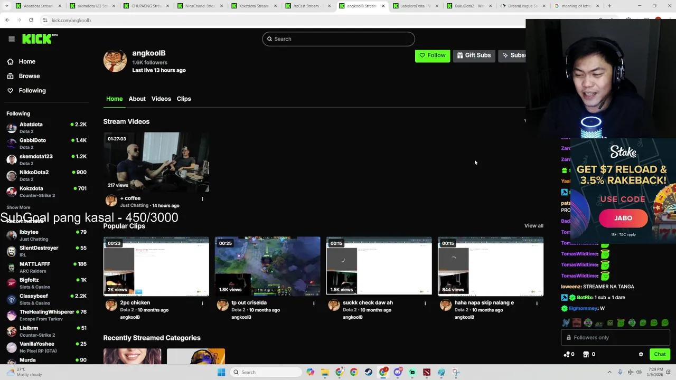The width and height of the screenshot is (676, 380).
Task: Open Discord from the taskbar
Action: [398, 373]
